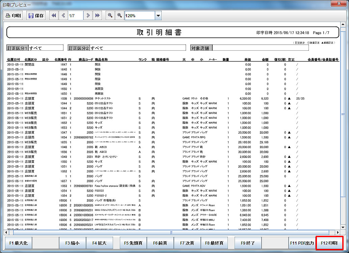Click vertical scrollbar down arrow

(343, 227)
